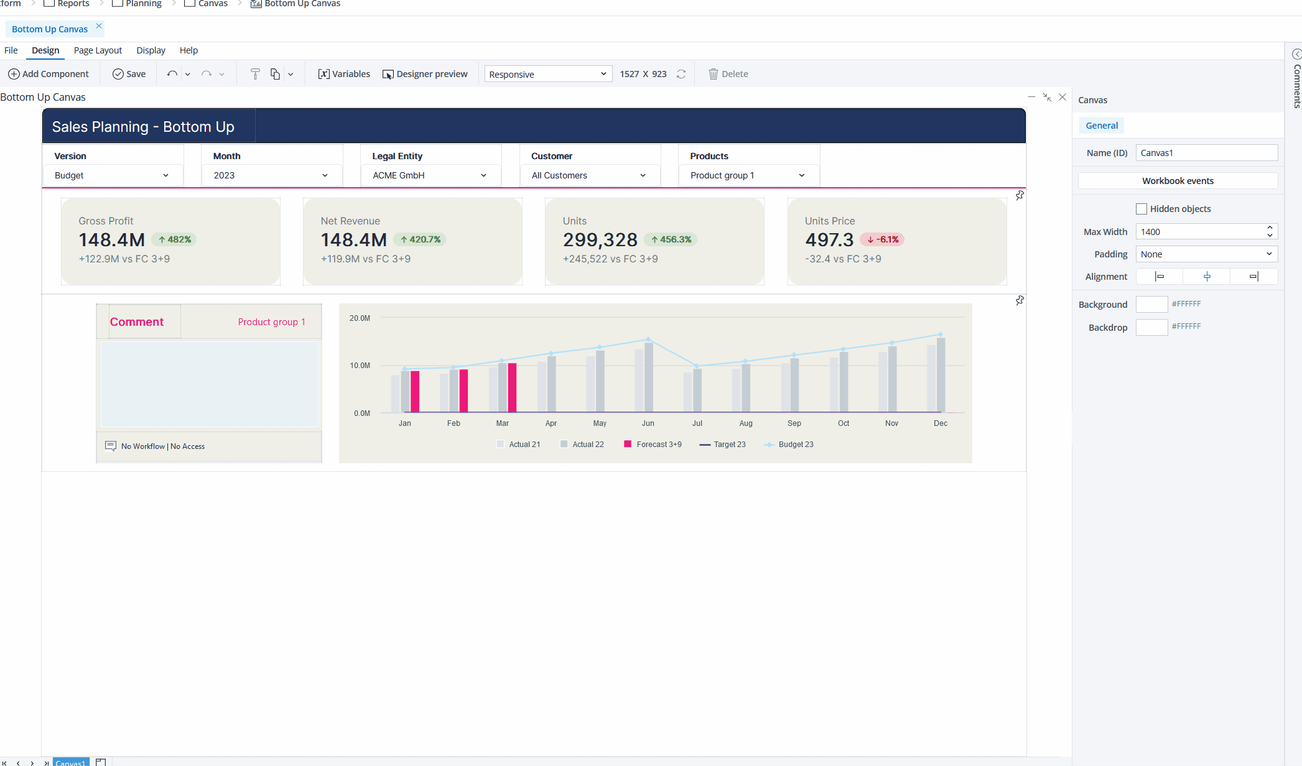The width and height of the screenshot is (1302, 766).
Task: Expand the Responsive size dropdown
Action: tap(547, 74)
